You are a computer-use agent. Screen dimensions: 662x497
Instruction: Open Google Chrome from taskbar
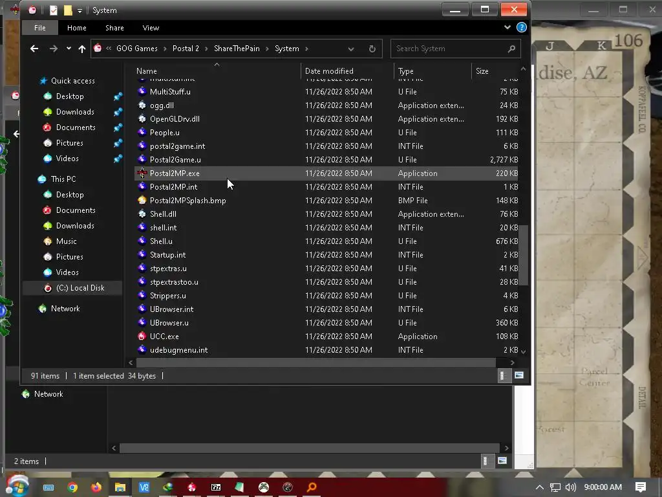tap(72, 487)
